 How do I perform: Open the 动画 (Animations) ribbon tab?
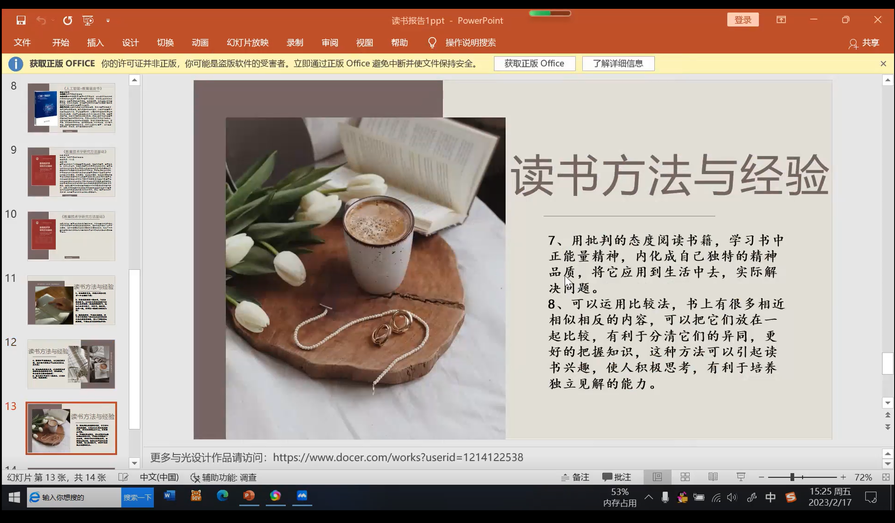pyautogui.click(x=200, y=43)
